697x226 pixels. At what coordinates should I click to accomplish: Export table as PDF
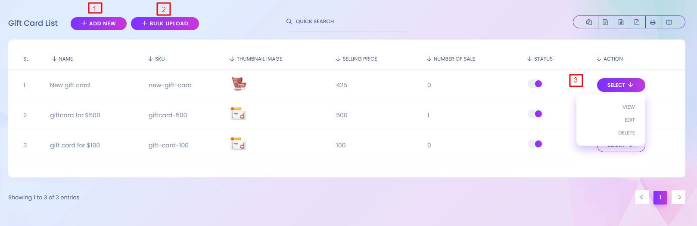coord(637,22)
